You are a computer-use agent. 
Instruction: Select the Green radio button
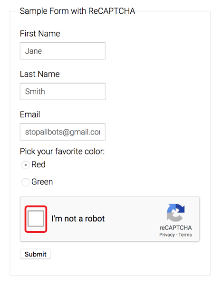[x=26, y=182]
